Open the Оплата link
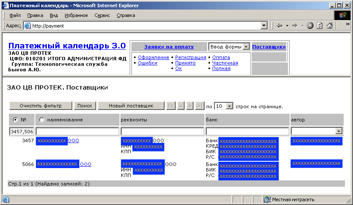This screenshot has height=205, width=353. (x=221, y=57)
